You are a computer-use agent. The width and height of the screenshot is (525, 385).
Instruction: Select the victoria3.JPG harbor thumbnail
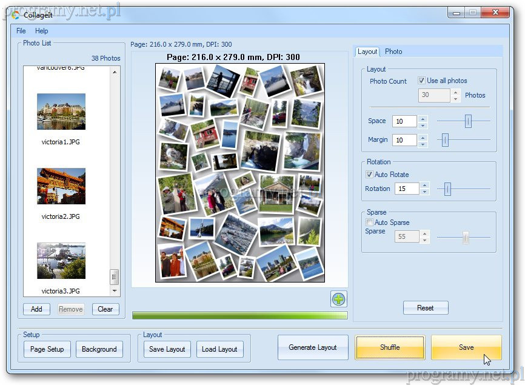(x=61, y=261)
